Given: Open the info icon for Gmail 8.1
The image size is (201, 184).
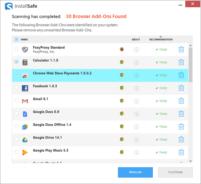Looking at the screenshot, I should click(137, 101).
